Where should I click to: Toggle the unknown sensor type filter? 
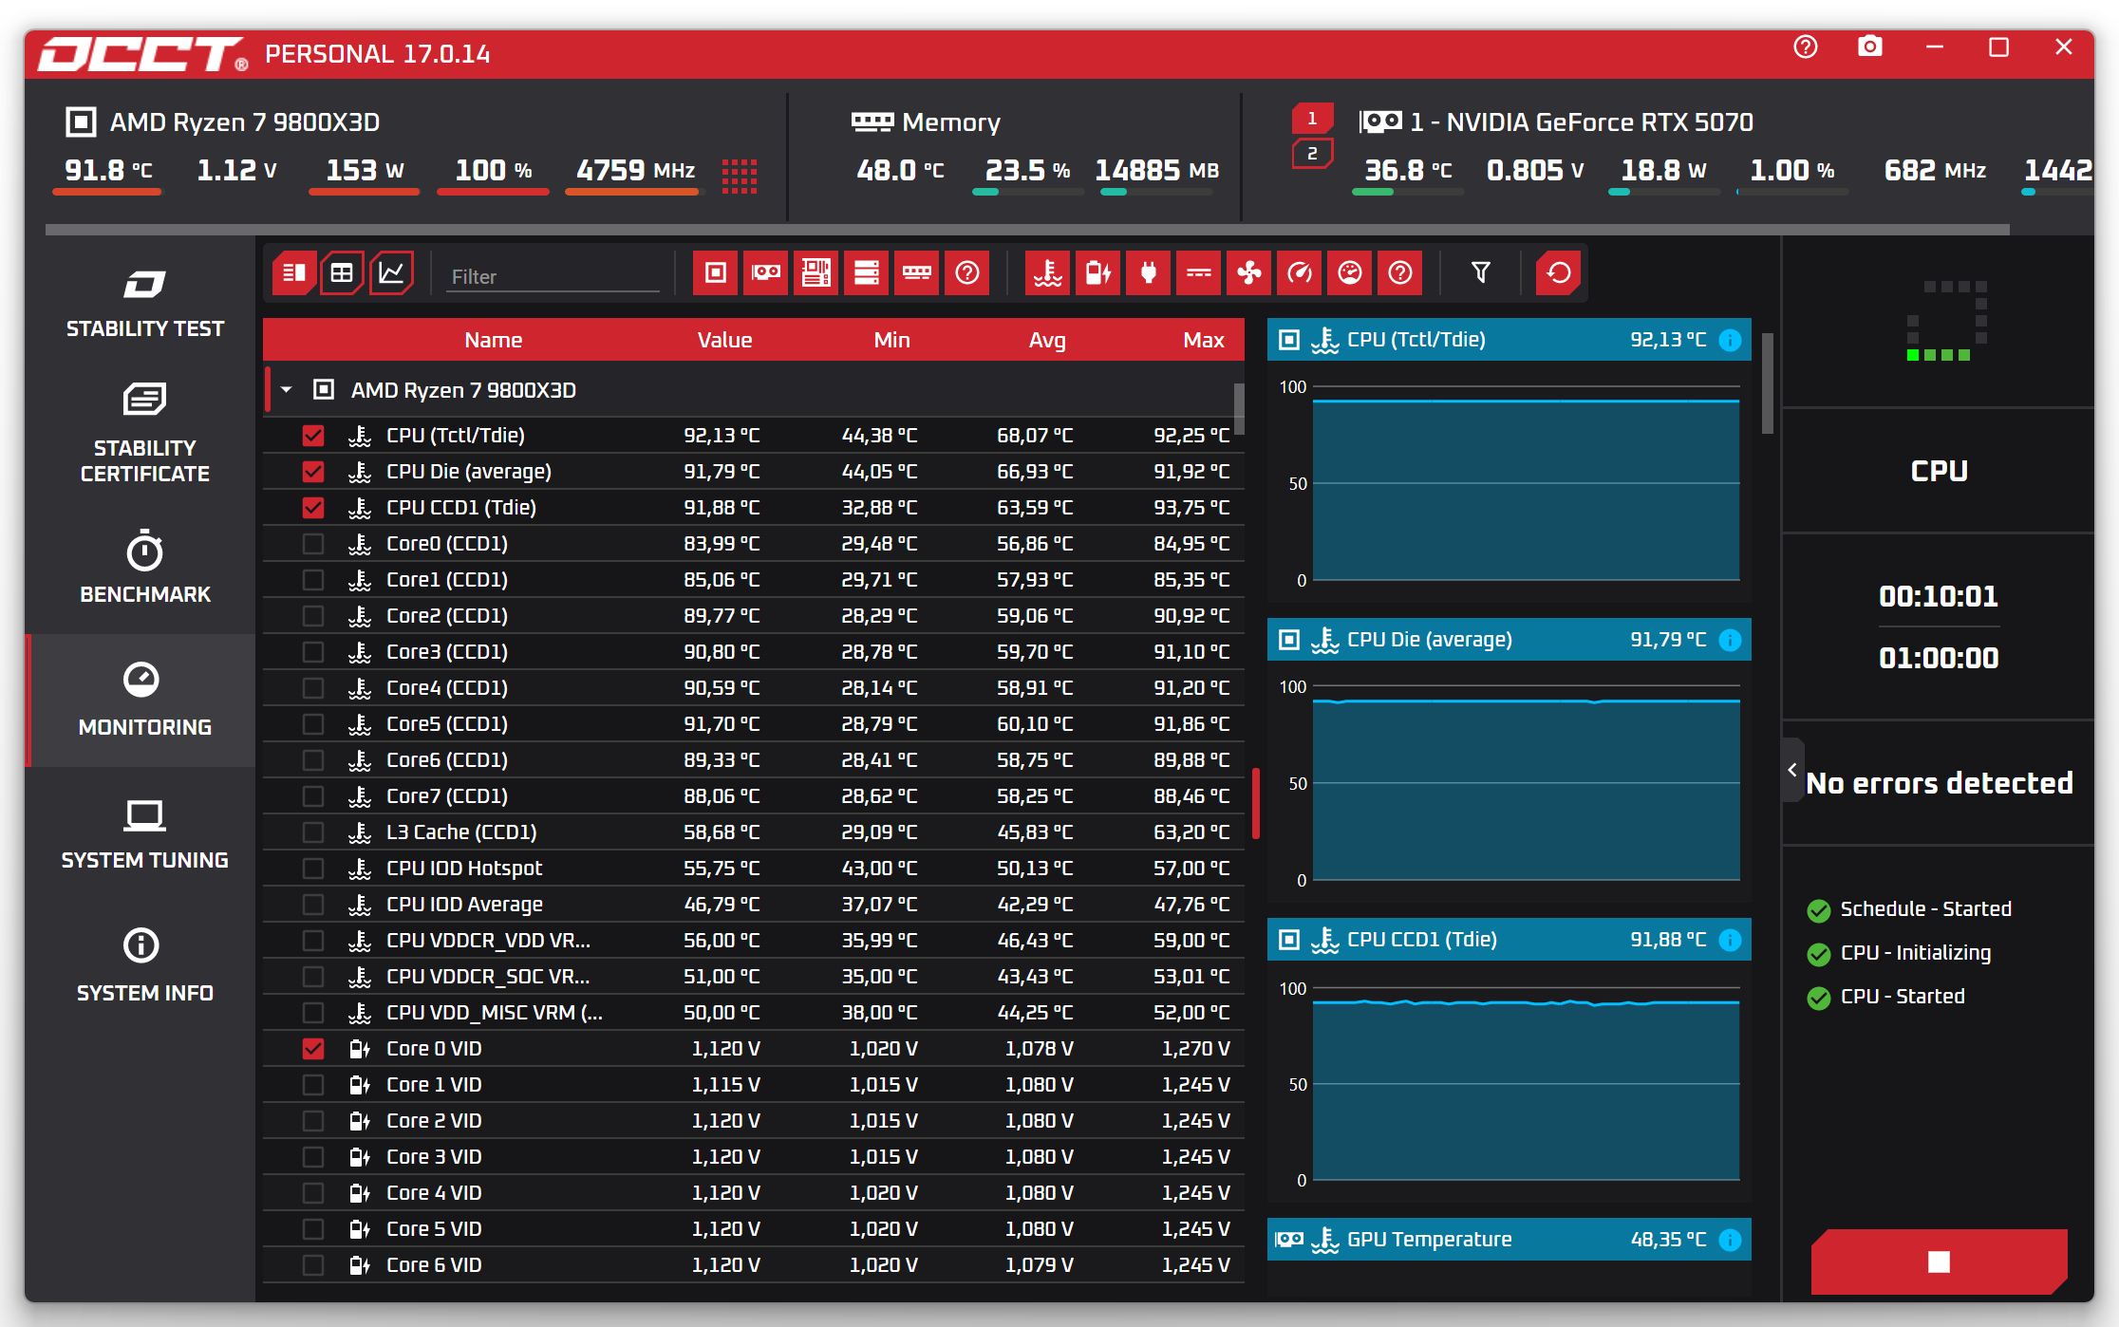[1400, 273]
